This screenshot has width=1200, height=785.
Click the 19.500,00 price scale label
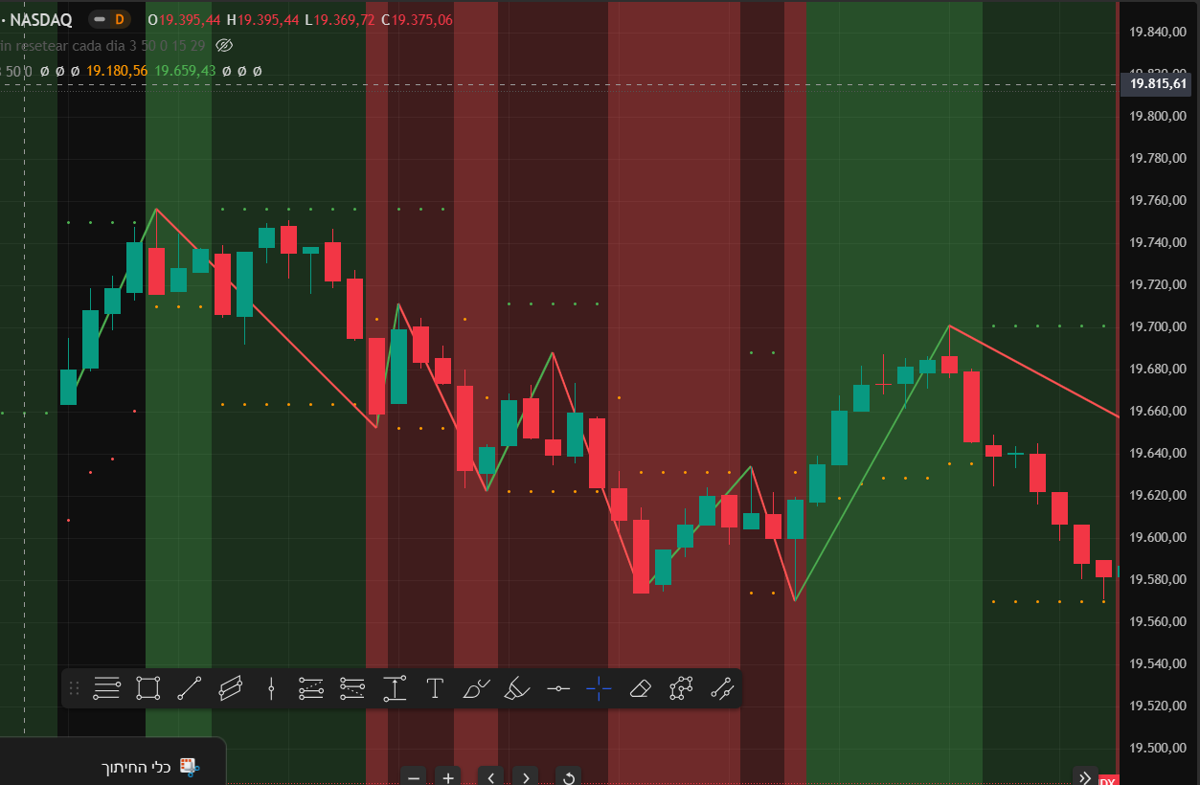(x=1159, y=748)
